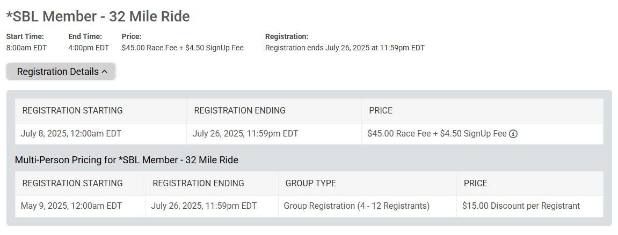Click the PRICE header in first table

coord(381,110)
